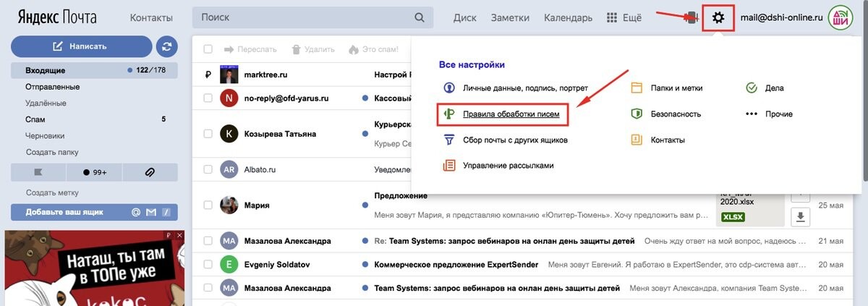868x306 pixels.
Task: Click the DSHI account avatar
Action: pyautogui.click(x=841, y=17)
